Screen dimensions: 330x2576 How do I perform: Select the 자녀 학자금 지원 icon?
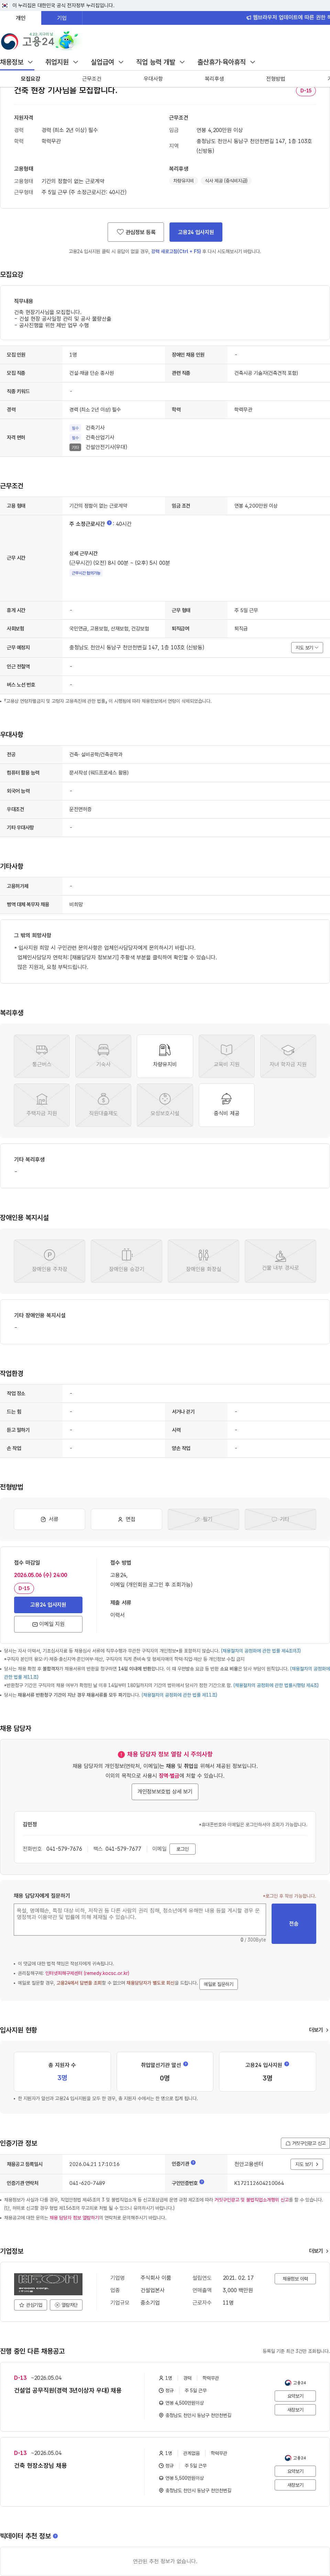tap(288, 1056)
